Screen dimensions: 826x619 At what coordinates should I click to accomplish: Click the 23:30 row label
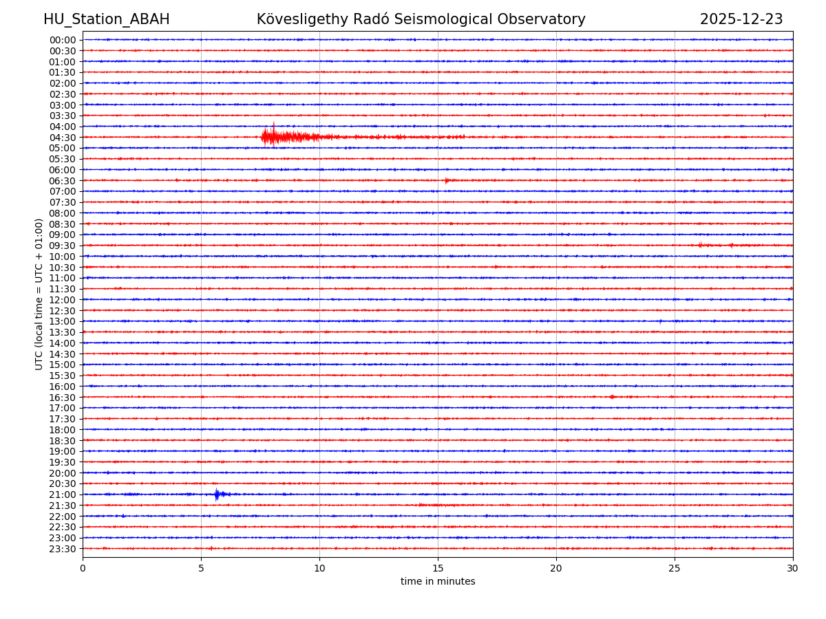click(x=63, y=549)
